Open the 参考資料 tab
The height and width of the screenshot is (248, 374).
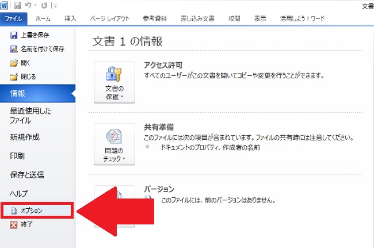pos(155,18)
